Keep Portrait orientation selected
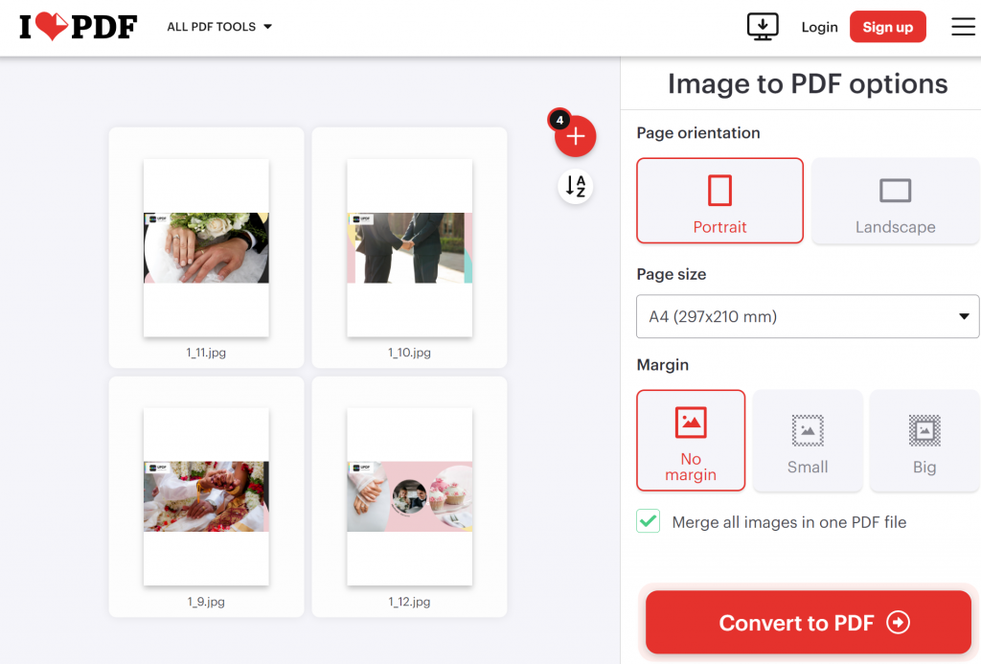Screen dimensions: 981x664 (719, 200)
